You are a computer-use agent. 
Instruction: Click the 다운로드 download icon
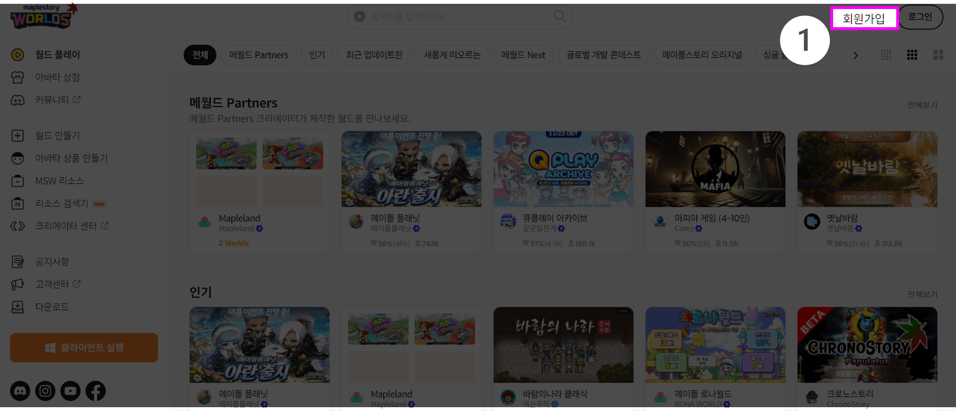coord(18,307)
